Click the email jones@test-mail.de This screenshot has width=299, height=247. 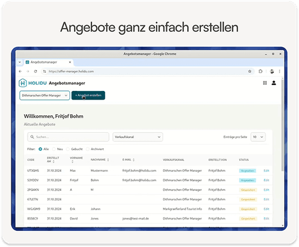pyautogui.click(x=136, y=218)
